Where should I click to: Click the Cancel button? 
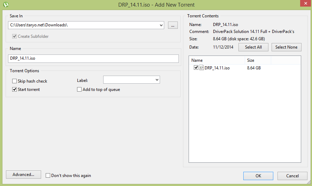click(x=292, y=176)
